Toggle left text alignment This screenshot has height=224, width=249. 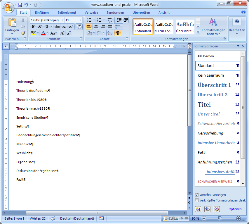[x=89, y=27]
